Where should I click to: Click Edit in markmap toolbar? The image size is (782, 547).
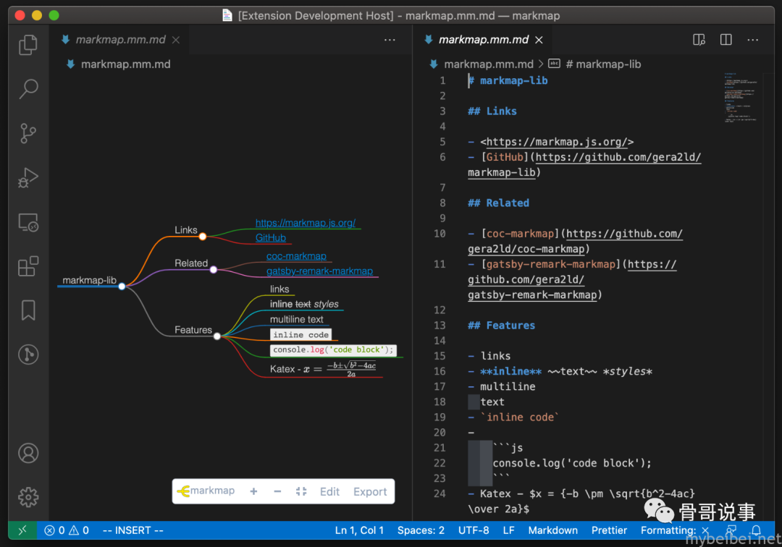coord(329,492)
